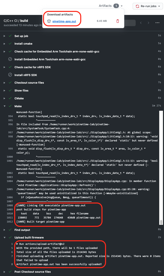Expand the Run actions/upload-artifact@v2 log group

point(17,244)
